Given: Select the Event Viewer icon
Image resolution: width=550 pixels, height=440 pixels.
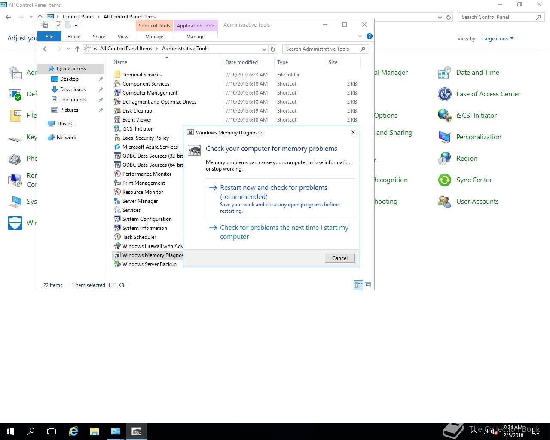Looking at the screenshot, I should pyautogui.click(x=117, y=120).
